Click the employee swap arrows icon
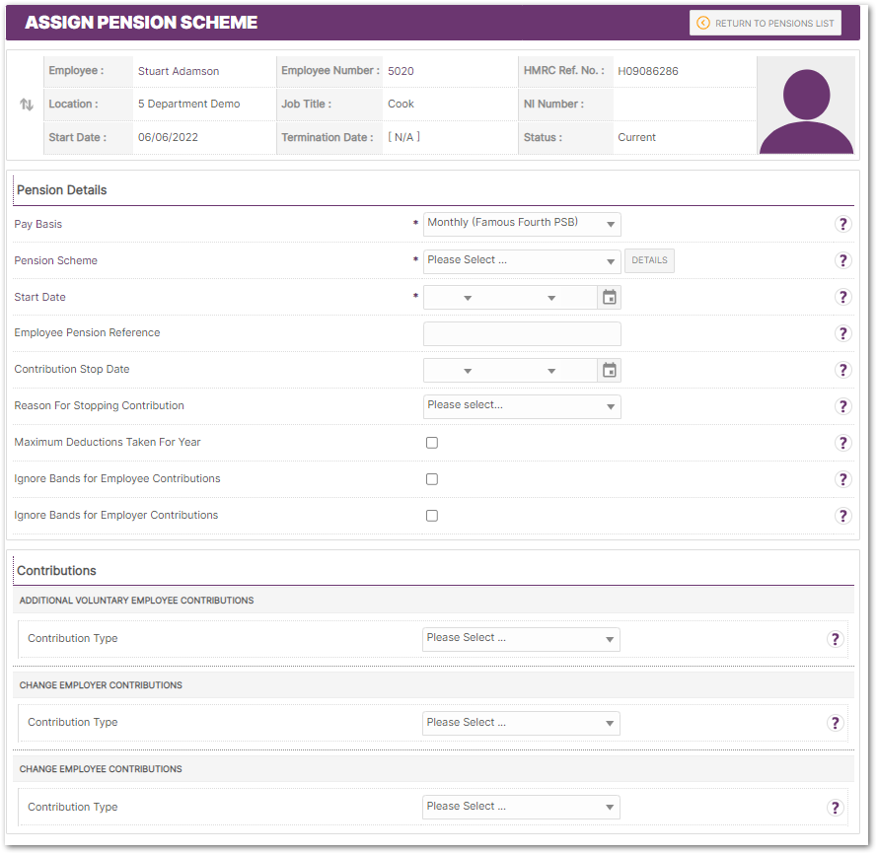This screenshot has height=854, width=877. pos(27,105)
